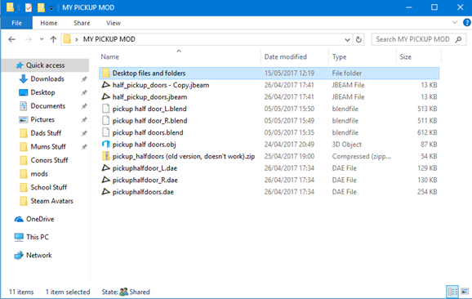
Task: Go up one folder level
Action: tap(53, 39)
